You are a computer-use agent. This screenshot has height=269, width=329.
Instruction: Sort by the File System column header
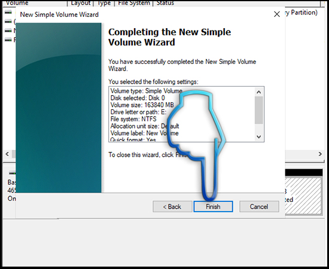(x=134, y=3)
